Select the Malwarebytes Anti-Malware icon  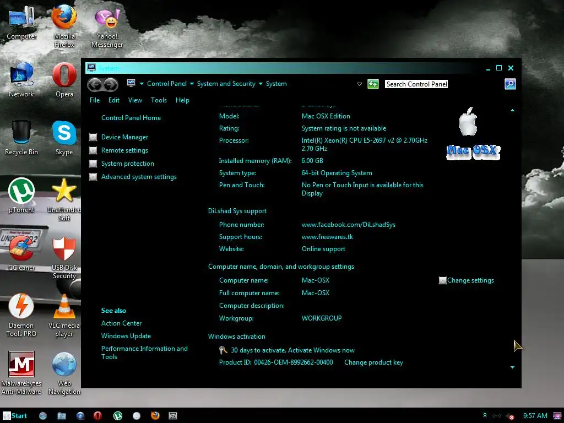(x=21, y=373)
